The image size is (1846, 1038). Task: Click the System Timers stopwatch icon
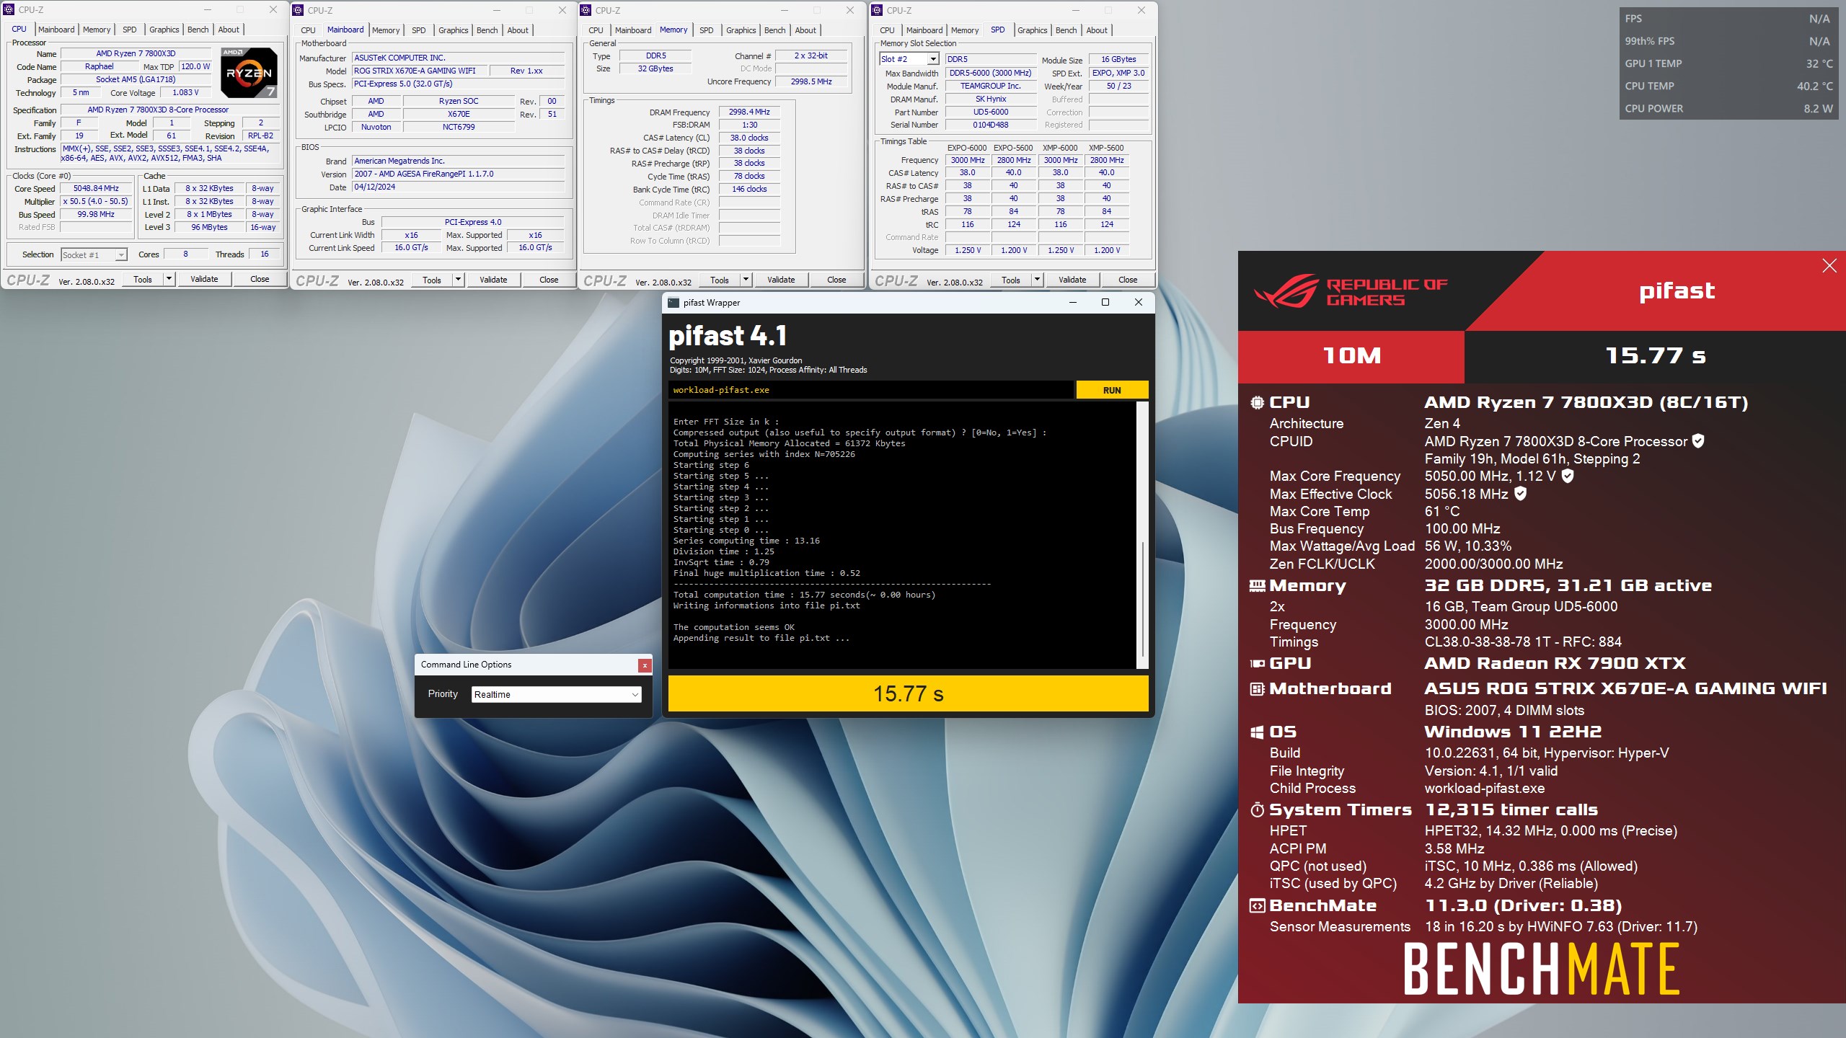point(1257,810)
